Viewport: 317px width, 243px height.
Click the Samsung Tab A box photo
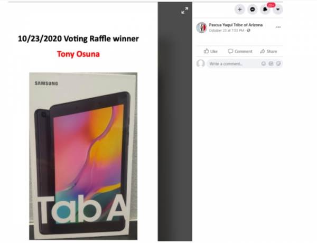(83, 156)
